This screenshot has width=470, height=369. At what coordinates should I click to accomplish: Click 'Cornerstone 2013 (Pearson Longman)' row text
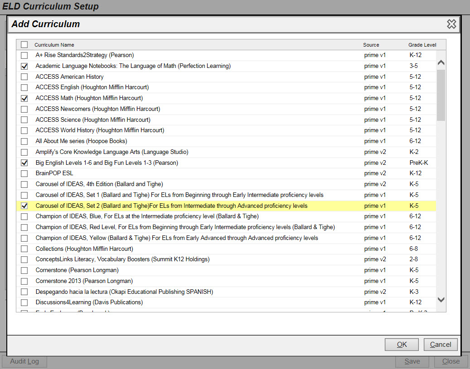[x=84, y=281]
